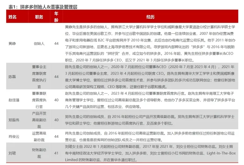
Task: Click age 44 in 陈磊 row
Action: pos(56,77)
